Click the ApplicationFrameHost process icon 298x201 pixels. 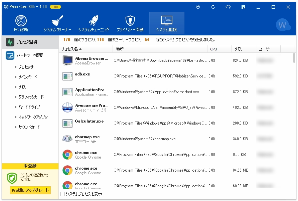[x=67, y=92]
